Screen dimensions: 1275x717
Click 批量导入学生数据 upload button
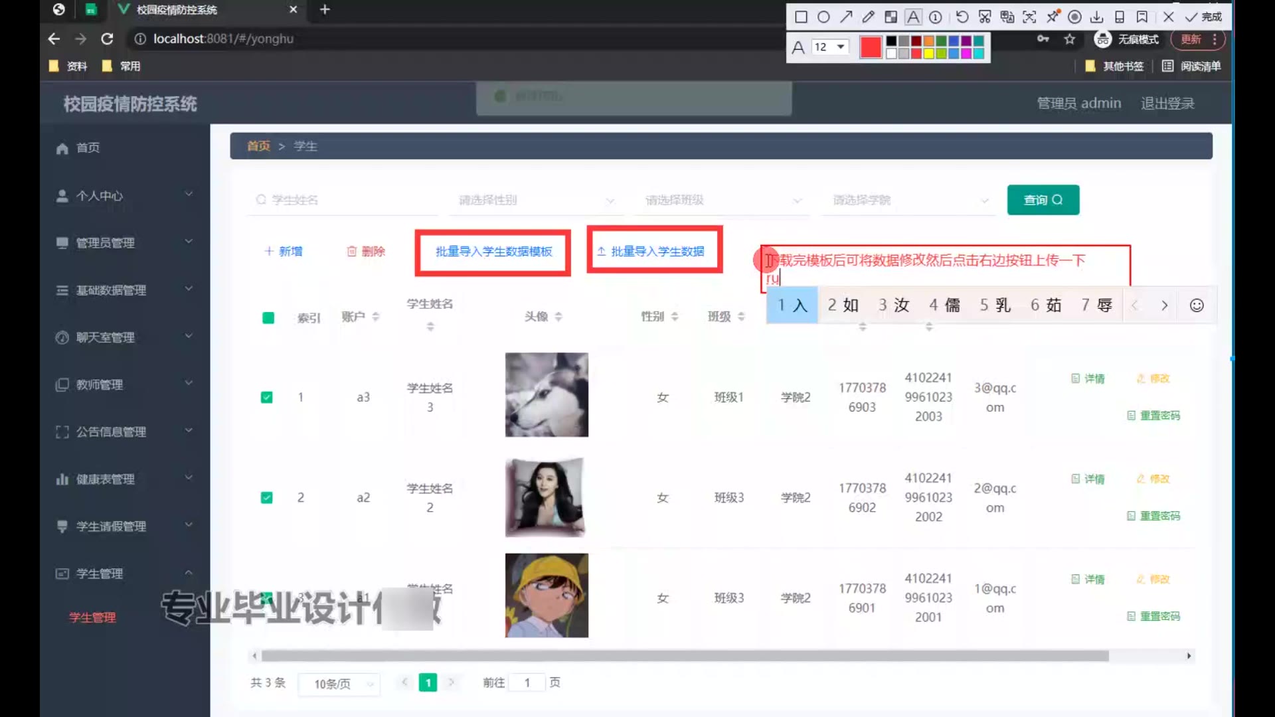(x=654, y=251)
